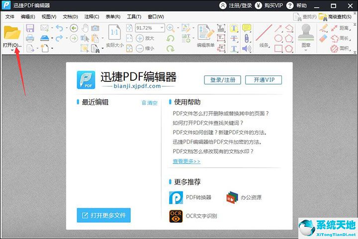Open the 文档(D) menu
The width and height of the screenshot is (358, 239).
(70, 17)
